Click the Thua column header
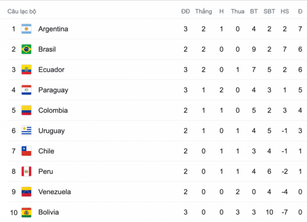This screenshot has width=307, height=222. coord(237,12)
